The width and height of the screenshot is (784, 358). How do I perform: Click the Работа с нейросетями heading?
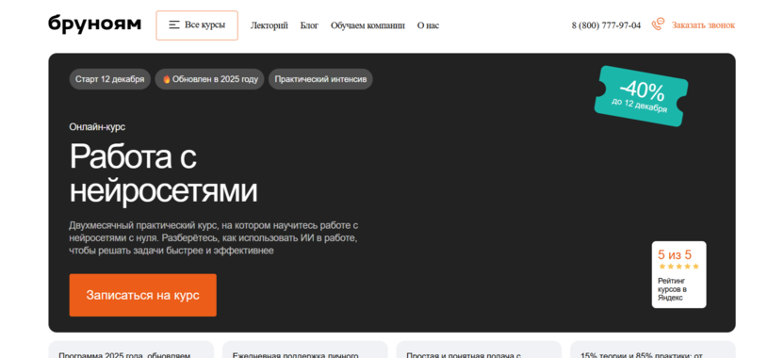[x=163, y=173]
